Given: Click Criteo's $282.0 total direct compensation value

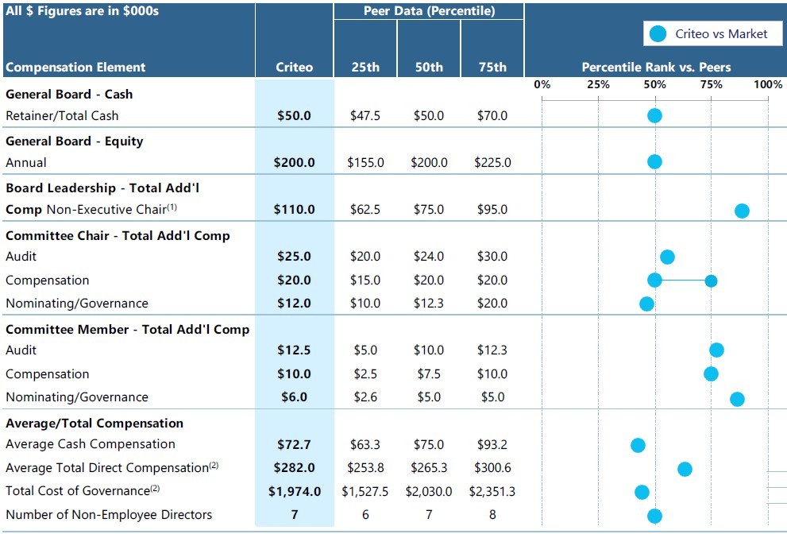Looking at the screenshot, I should pos(294,468).
